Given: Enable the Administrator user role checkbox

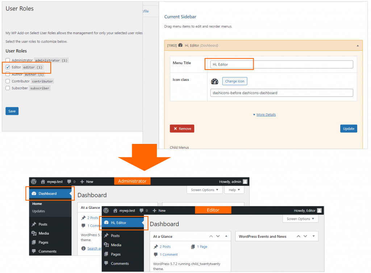Looking at the screenshot, I should (8, 60).
